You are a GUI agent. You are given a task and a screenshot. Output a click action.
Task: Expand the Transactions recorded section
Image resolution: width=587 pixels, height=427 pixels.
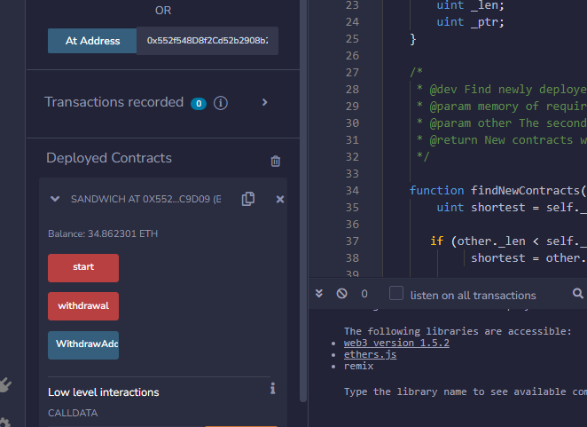coord(264,102)
